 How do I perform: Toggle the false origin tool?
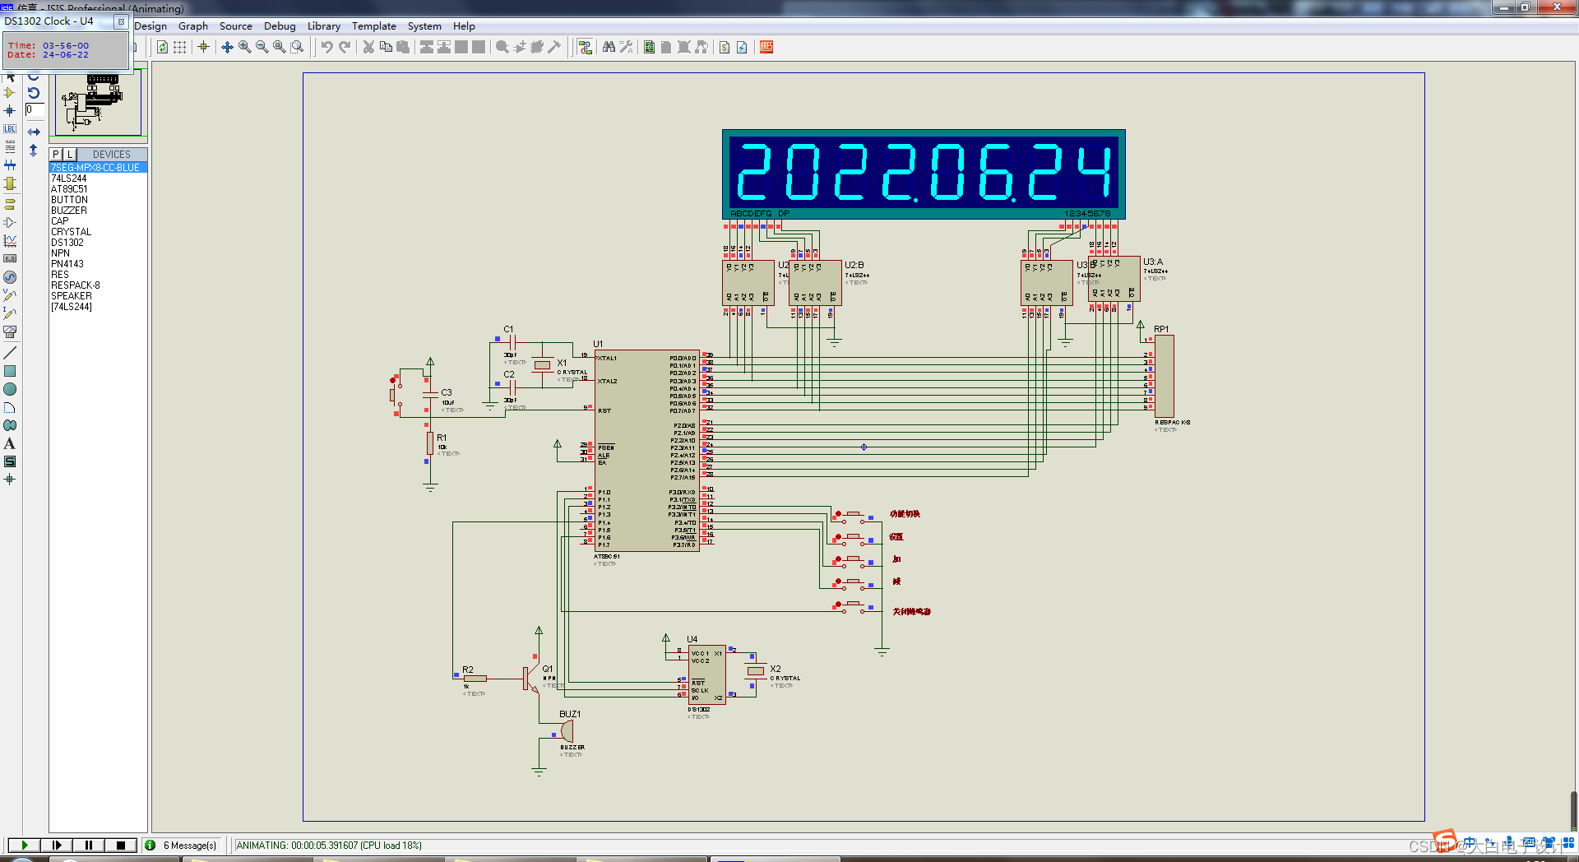203,48
